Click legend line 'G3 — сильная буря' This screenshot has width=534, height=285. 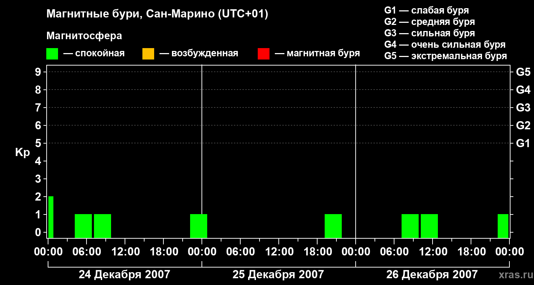pyautogui.click(x=430, y=33)
